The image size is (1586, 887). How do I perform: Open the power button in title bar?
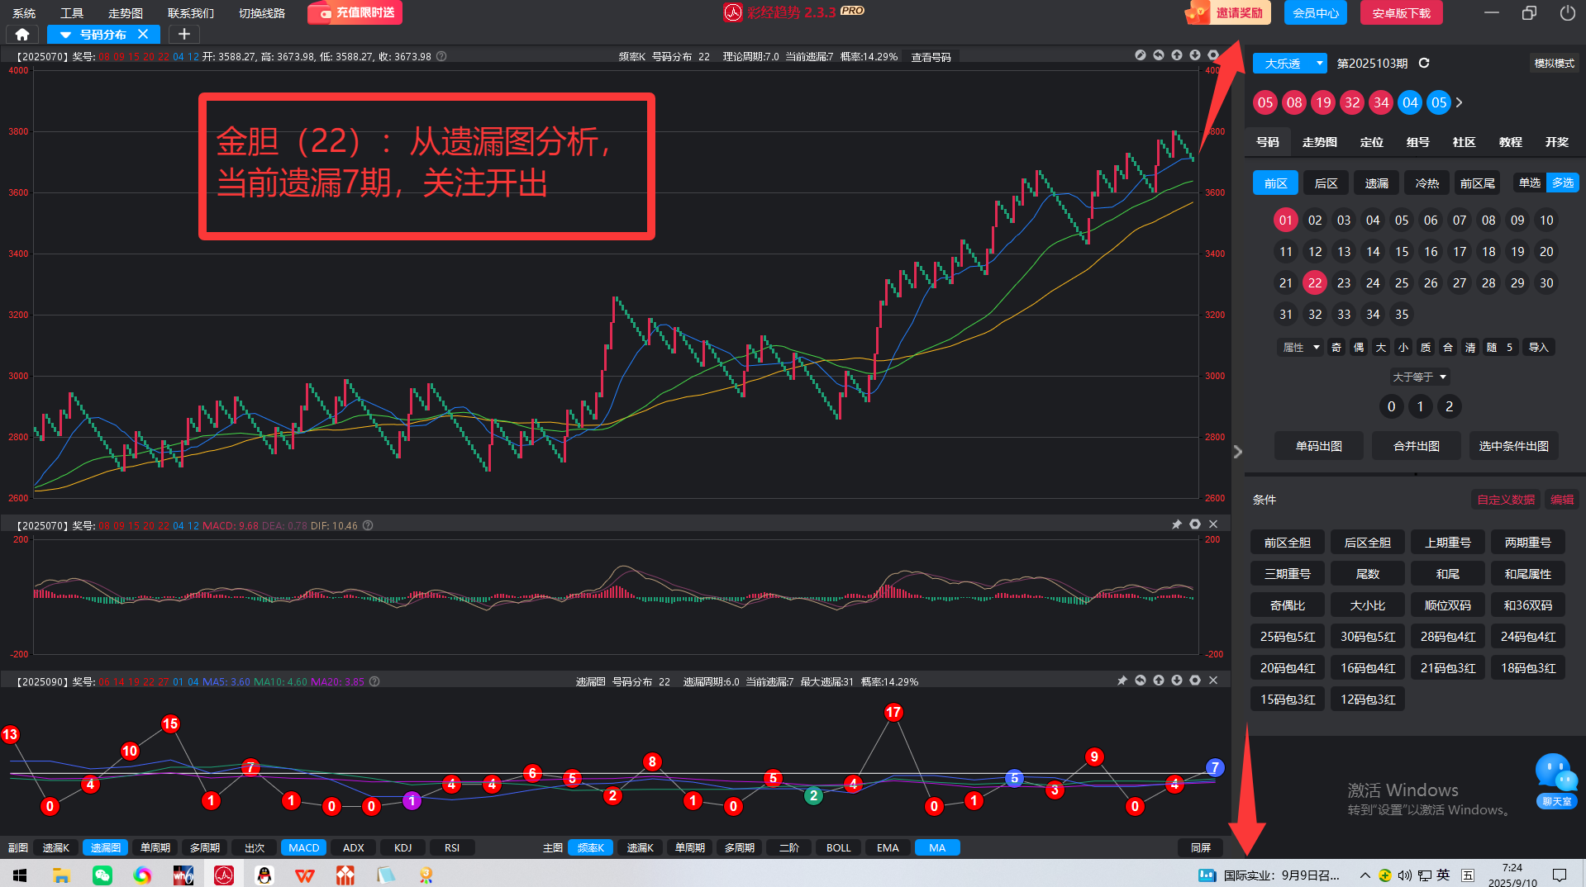pos(1567,12)
